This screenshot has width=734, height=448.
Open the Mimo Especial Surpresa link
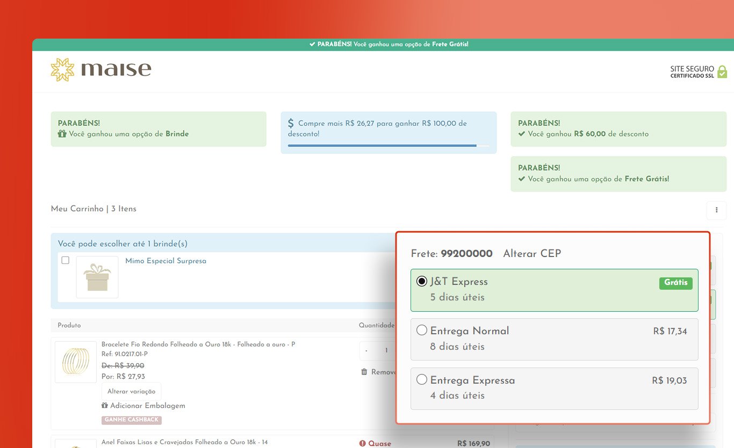pyautogui.click(x=165, y=261)
